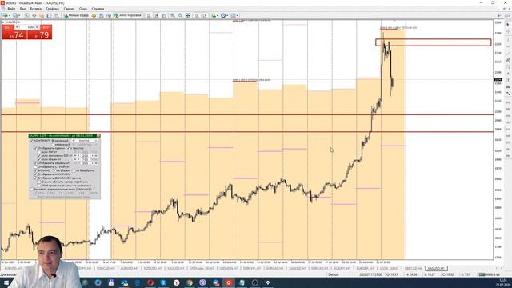Screen dimensions: 512x288
Task: Toggle если объём от checkbox
Action: [x=39, y=159]
